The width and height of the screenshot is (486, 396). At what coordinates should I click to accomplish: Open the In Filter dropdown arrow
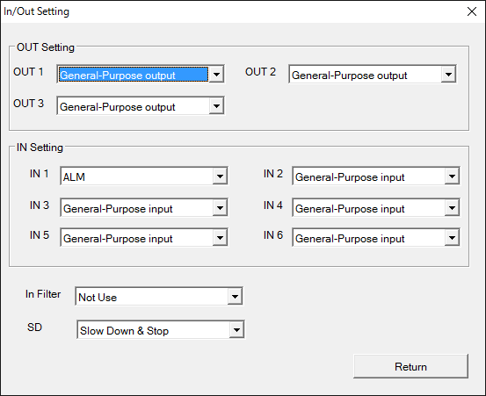pos(235,297)
